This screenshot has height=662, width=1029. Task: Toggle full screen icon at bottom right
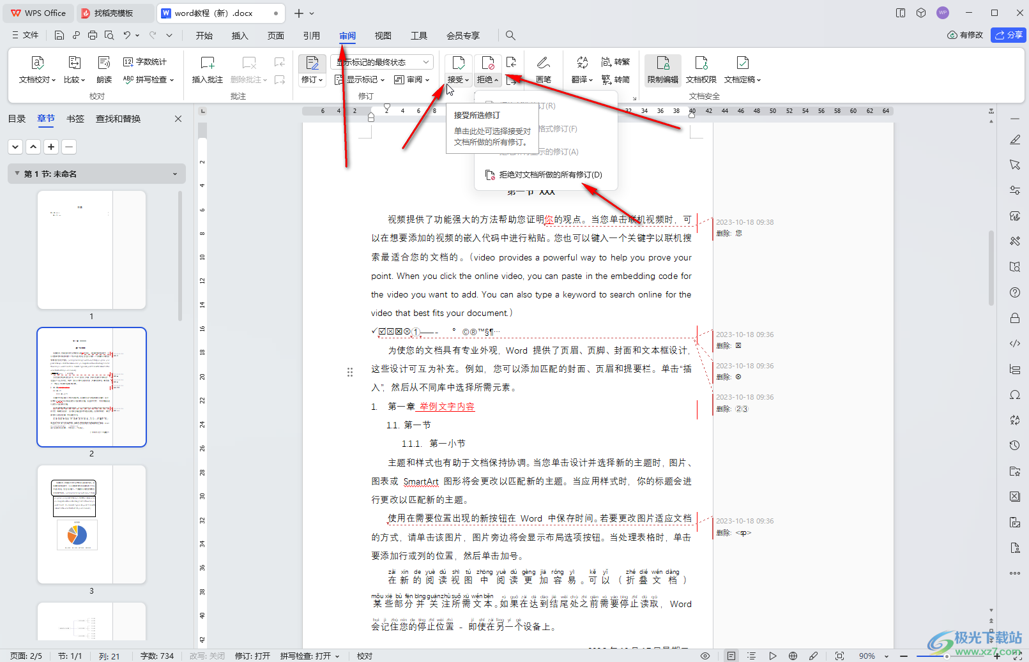(x=1017, y=656)
